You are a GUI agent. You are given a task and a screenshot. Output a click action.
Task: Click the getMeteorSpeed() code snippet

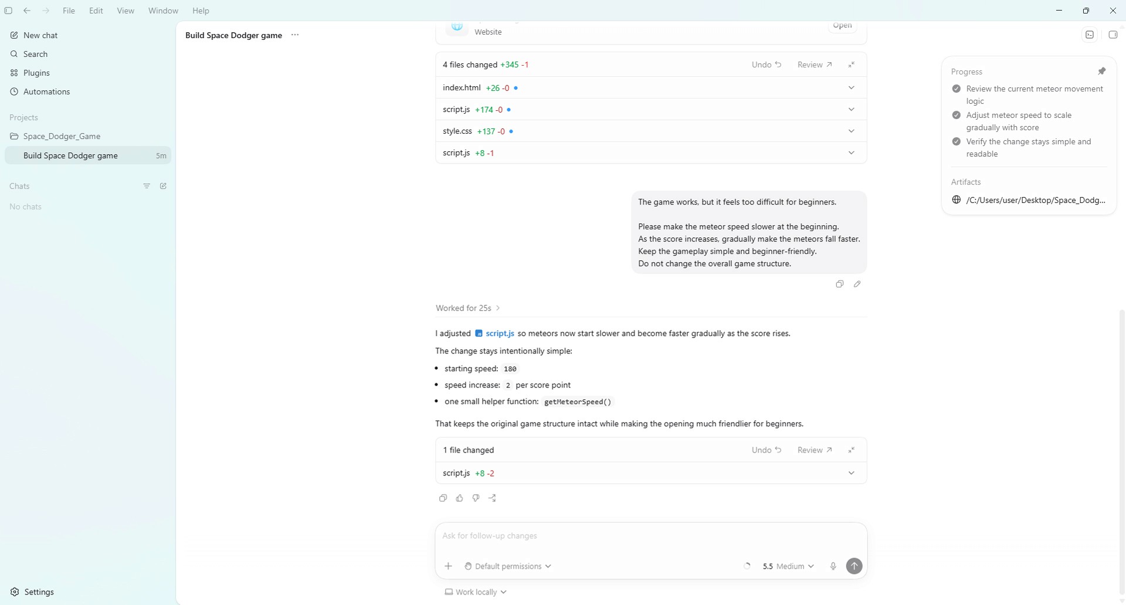point(578,402)
